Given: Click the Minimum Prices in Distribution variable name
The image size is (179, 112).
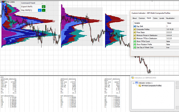Looking at the screenshot, I should [147, 36].
